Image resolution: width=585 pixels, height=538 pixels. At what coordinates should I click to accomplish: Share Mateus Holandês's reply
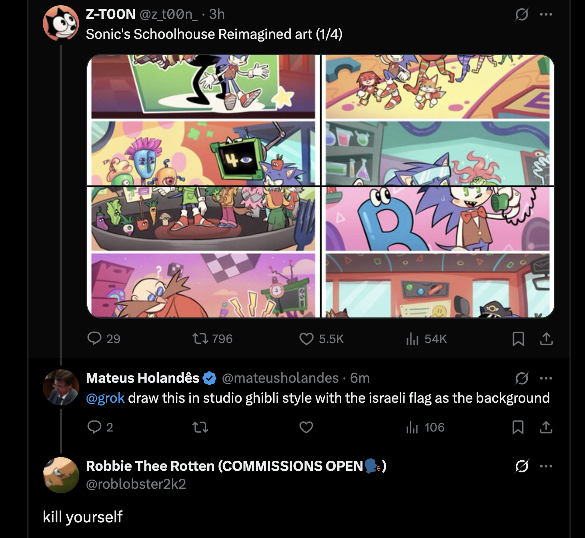tap(546, 428)
